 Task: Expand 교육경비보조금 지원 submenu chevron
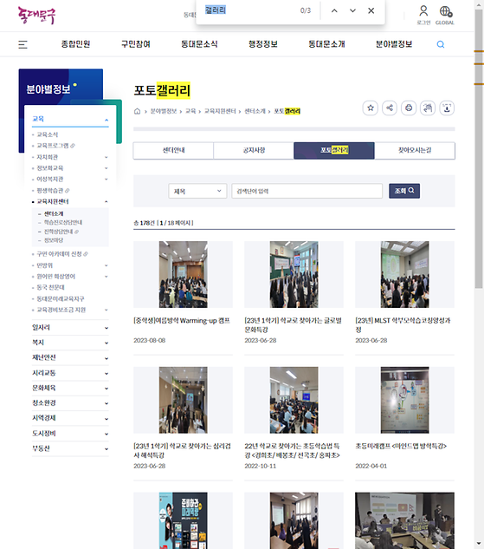(106, 310)
